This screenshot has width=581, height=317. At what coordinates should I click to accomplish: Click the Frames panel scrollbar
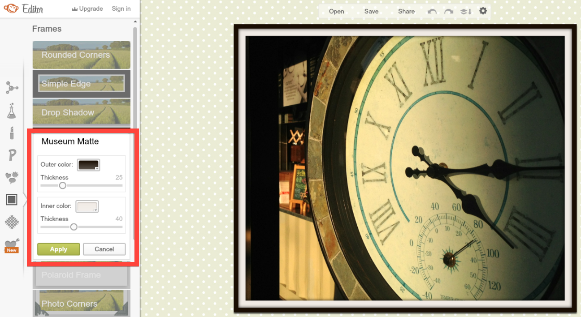click(x=135, y=134)
